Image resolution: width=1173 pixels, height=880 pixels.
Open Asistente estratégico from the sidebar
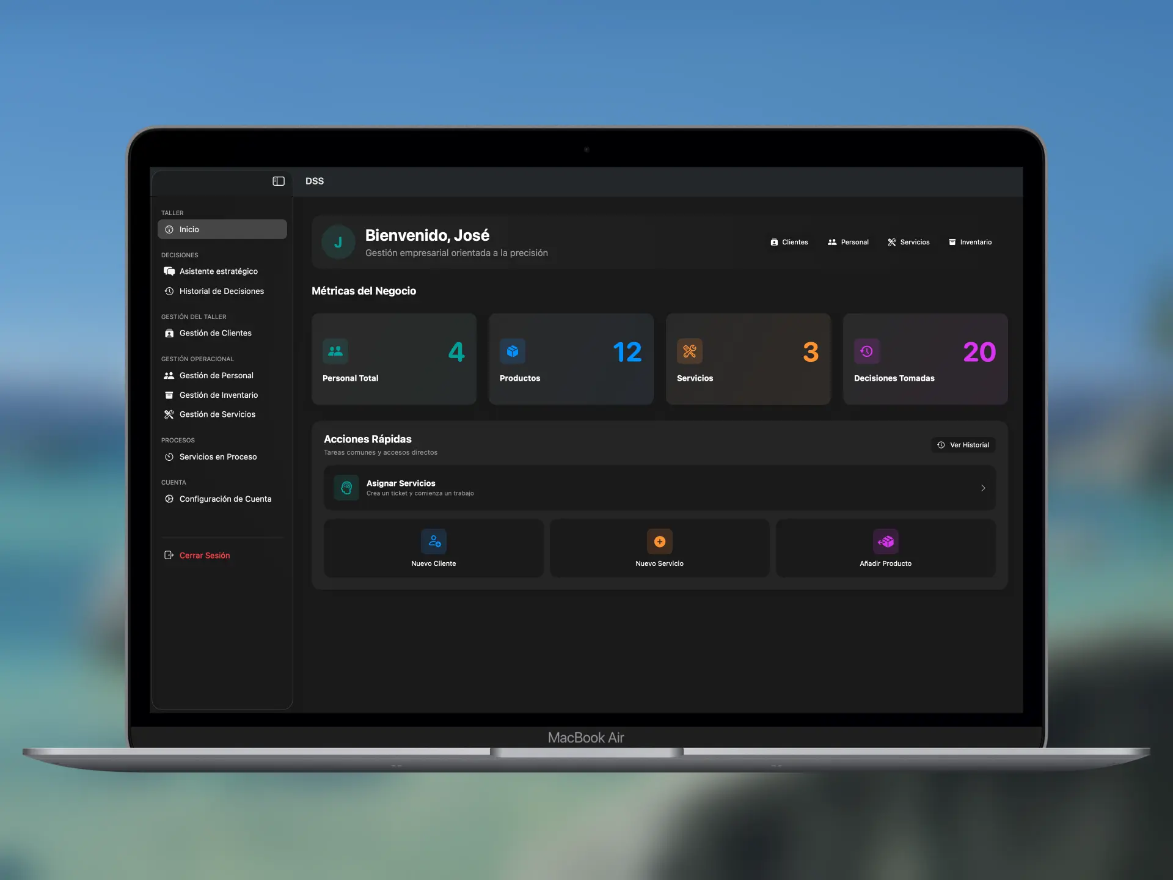[x=218, y=271]
